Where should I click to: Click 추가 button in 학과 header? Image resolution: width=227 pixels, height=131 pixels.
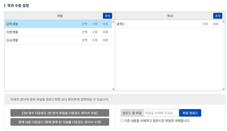pyautogui.click(x=218, y=16)
